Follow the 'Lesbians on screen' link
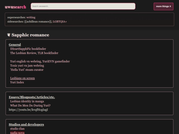Viewport: 179px width, 134px height. coord(23,78)
